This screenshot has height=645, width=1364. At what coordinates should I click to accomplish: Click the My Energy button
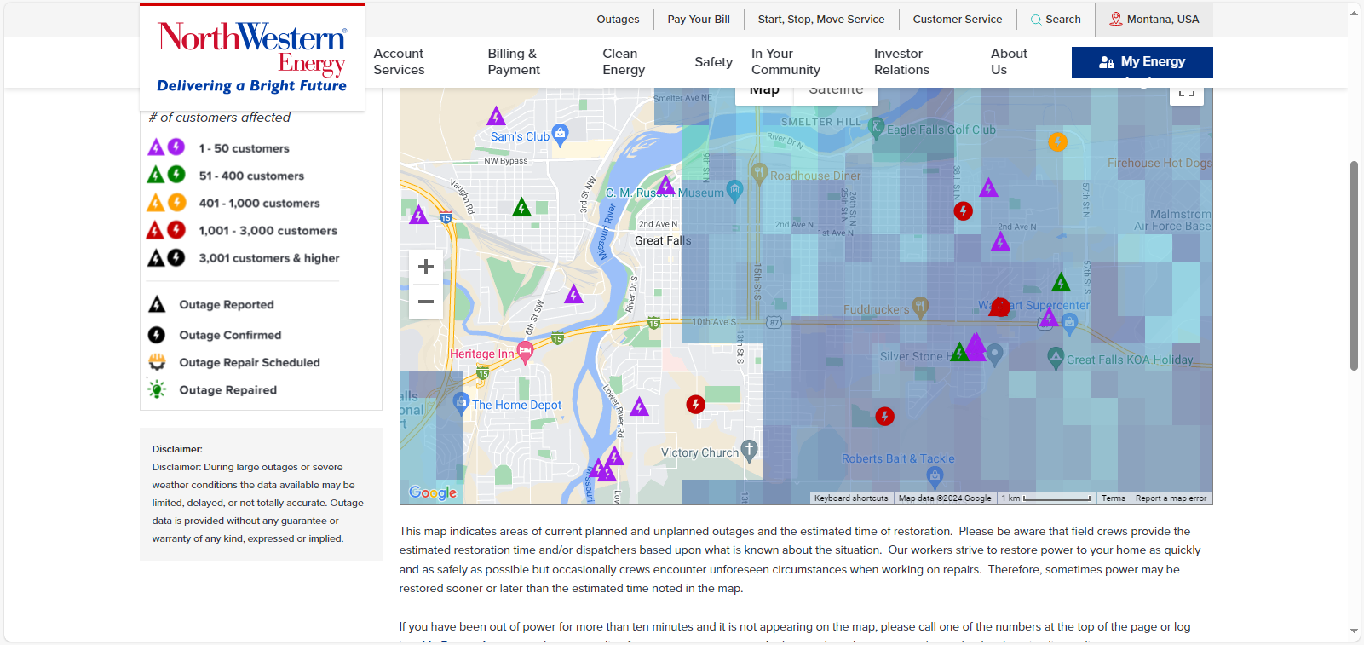[1142, 61]
